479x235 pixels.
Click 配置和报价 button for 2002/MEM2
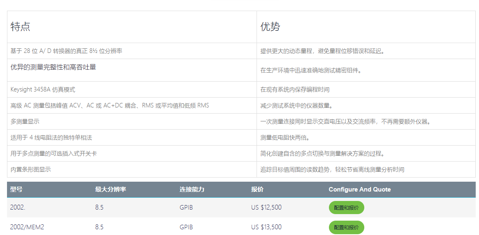pyautogui.click(x=346, y=227)
